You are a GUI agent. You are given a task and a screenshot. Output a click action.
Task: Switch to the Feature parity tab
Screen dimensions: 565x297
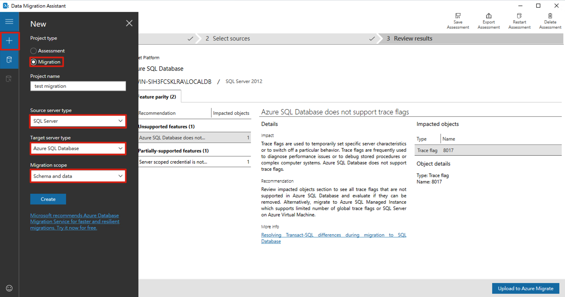click(157, 97)
